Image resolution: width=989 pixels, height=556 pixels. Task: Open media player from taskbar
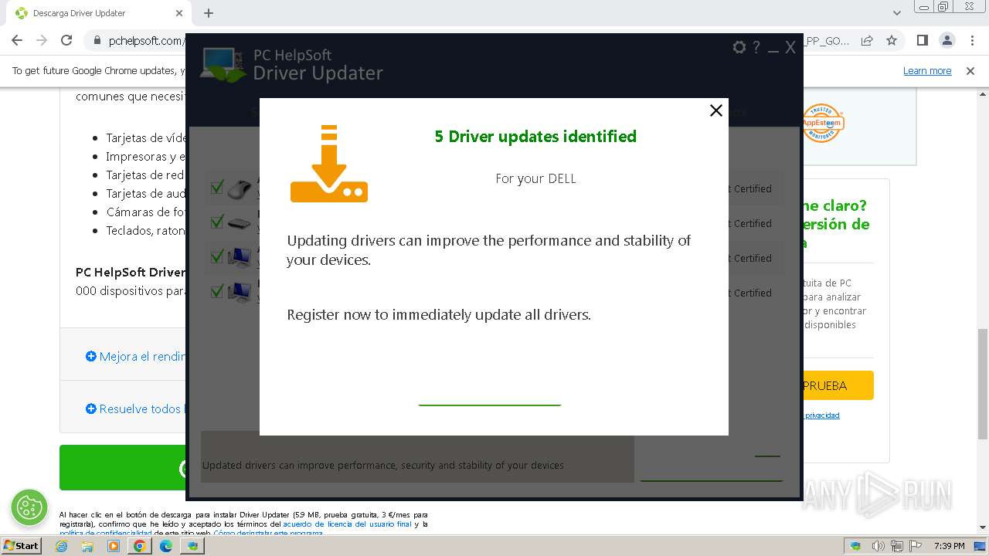point(114,546)
